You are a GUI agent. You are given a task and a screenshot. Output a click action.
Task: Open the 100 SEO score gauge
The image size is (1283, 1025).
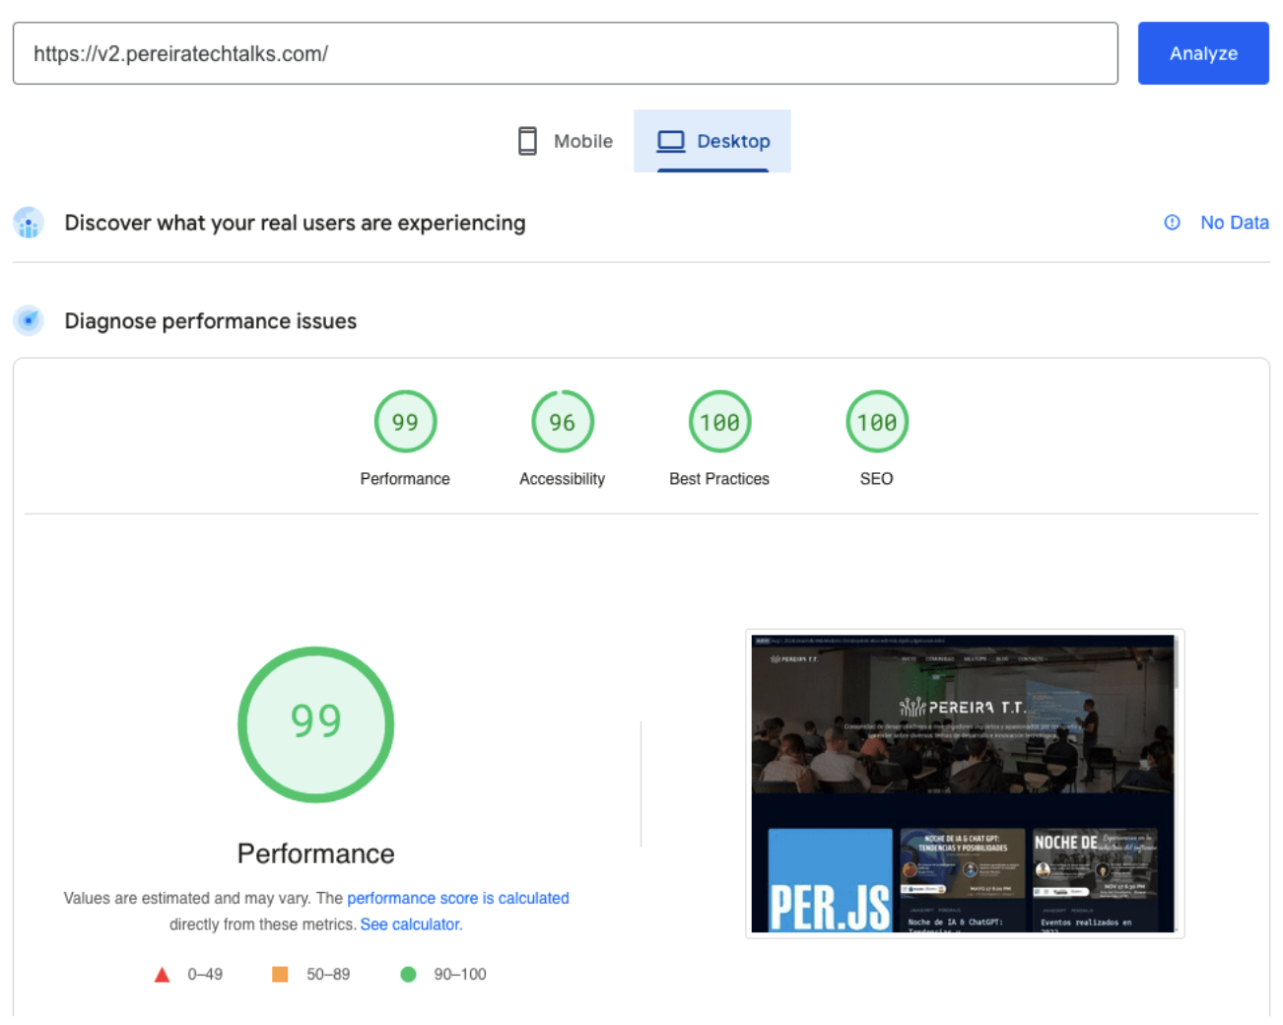coord(877,421)
